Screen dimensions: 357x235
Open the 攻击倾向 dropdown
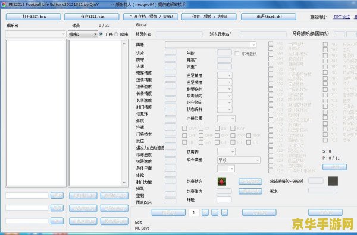(x=225, y=96)
